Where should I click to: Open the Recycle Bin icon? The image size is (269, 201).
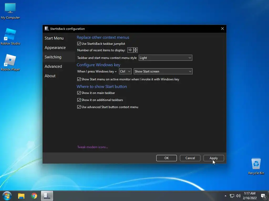[x=256, y=166]
